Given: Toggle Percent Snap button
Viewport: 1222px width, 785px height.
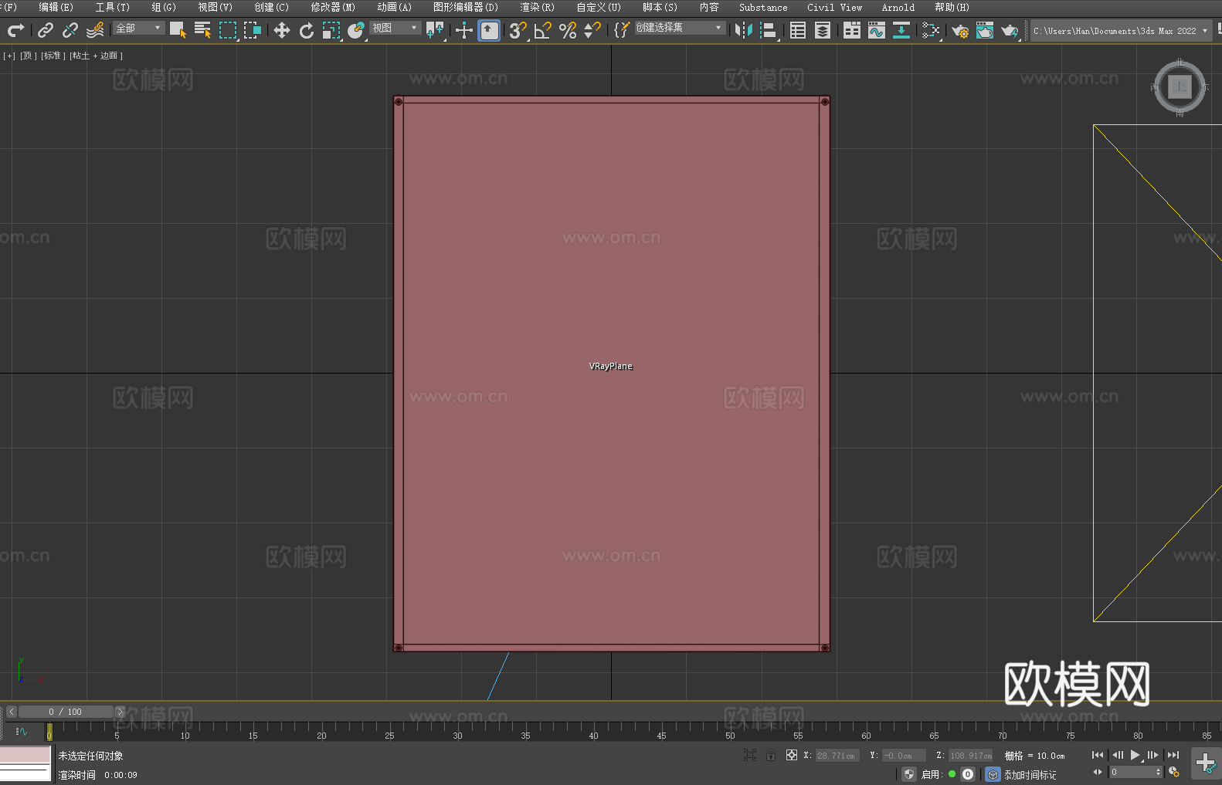Looking at the screenshot, I should (568, 30).
